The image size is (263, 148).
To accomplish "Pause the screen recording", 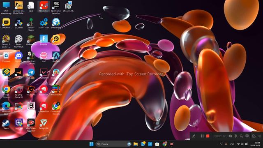I will 202,136.
